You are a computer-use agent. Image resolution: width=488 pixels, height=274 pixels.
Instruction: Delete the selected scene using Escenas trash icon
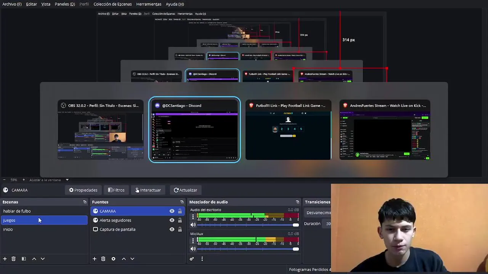point(13,259)
